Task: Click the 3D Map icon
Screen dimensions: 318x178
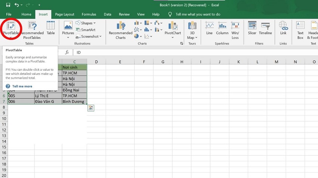Action: coord(192,29)
